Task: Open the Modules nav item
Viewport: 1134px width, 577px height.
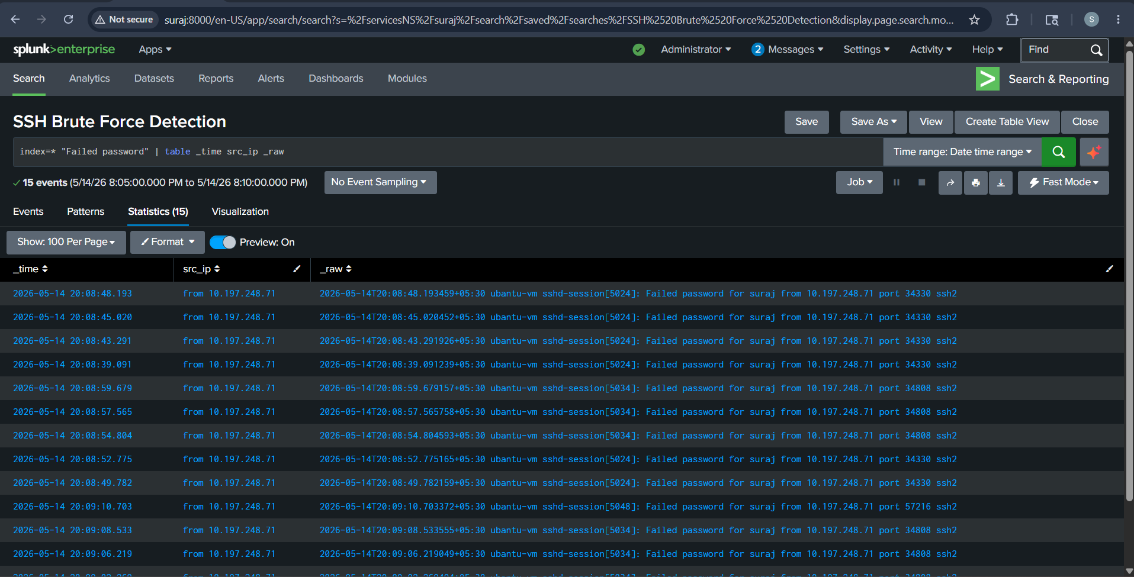Action: click(x=407, y=79)
